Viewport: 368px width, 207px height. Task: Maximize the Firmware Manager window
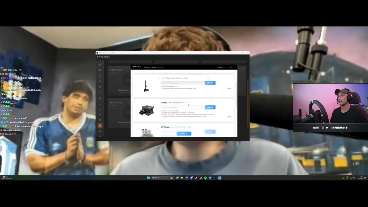coord(231,67)
